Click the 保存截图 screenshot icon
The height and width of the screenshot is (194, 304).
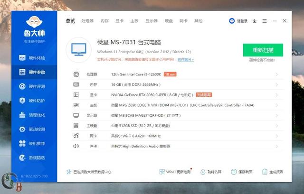click(234, 172)
